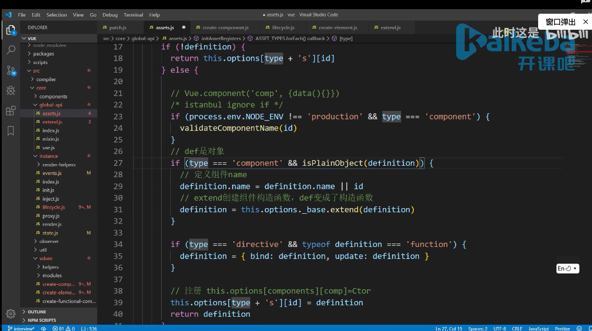Click the JavaScript language mode
Viewport: 592px width, 331px height.
(x=538, y=328)
